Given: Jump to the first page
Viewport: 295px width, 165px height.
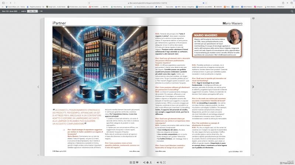Looking at the screenshot, I should [38, 155].
